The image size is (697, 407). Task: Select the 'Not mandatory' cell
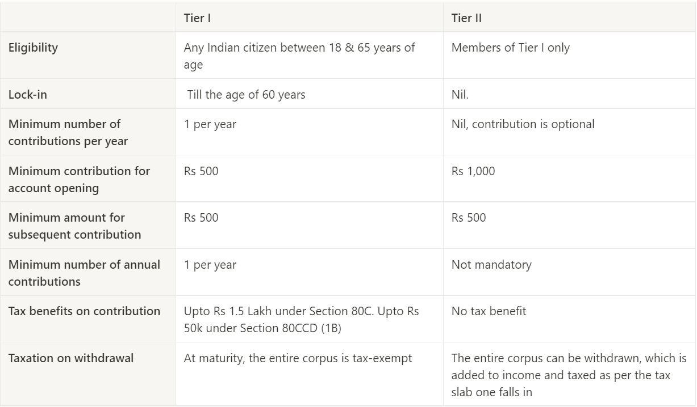point(491,265)
